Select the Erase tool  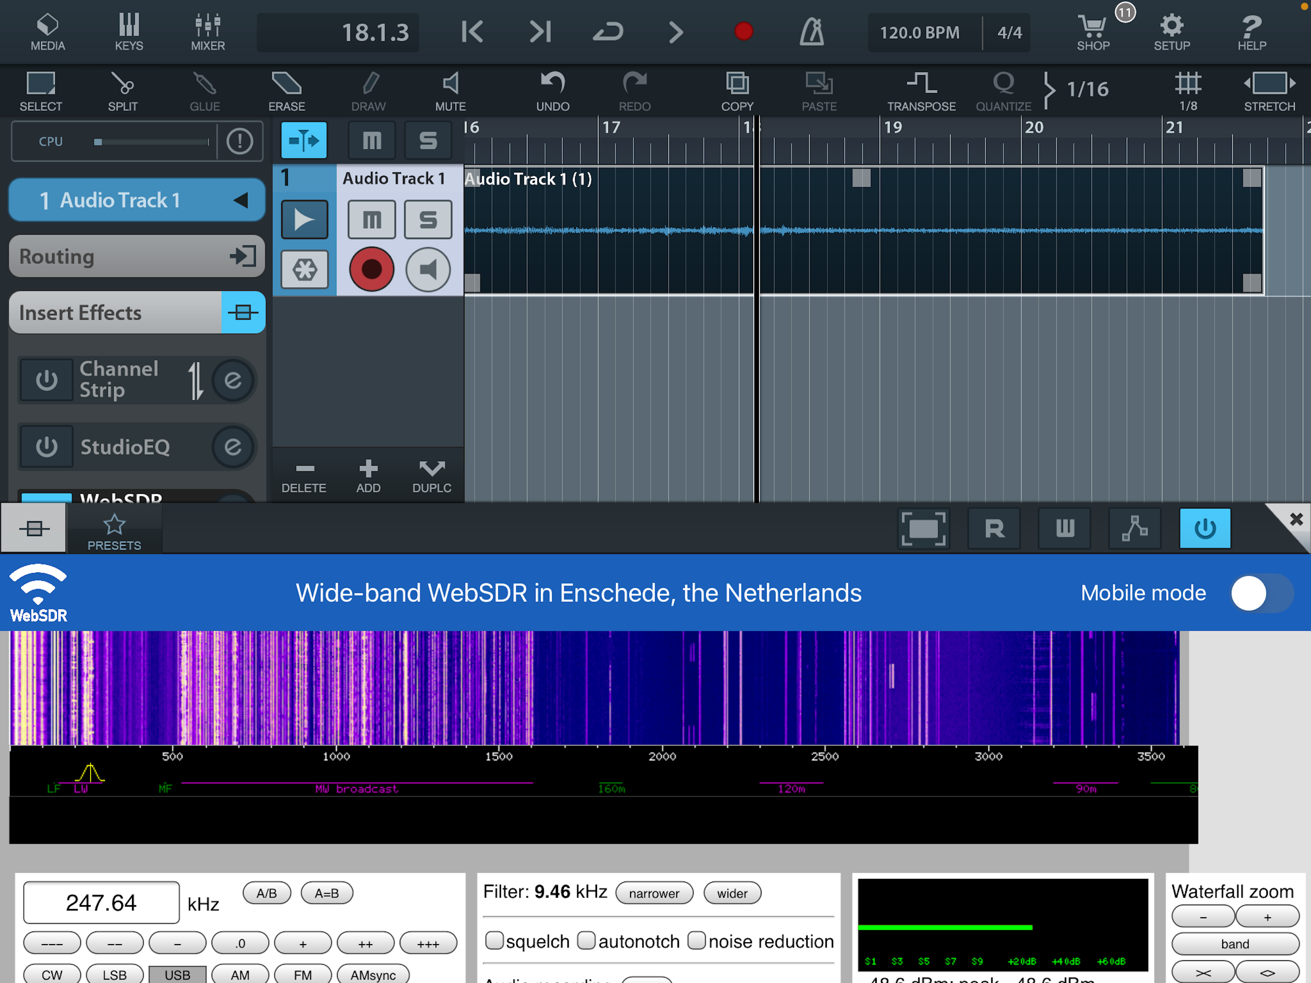tap(286, 90)
